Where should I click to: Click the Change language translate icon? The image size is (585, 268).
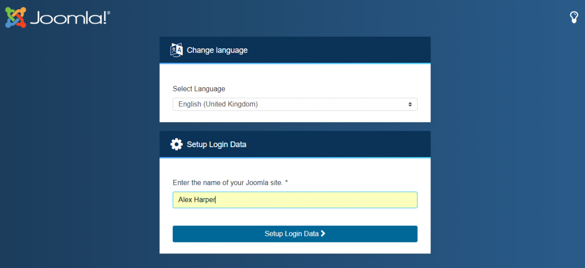point(176,50)
